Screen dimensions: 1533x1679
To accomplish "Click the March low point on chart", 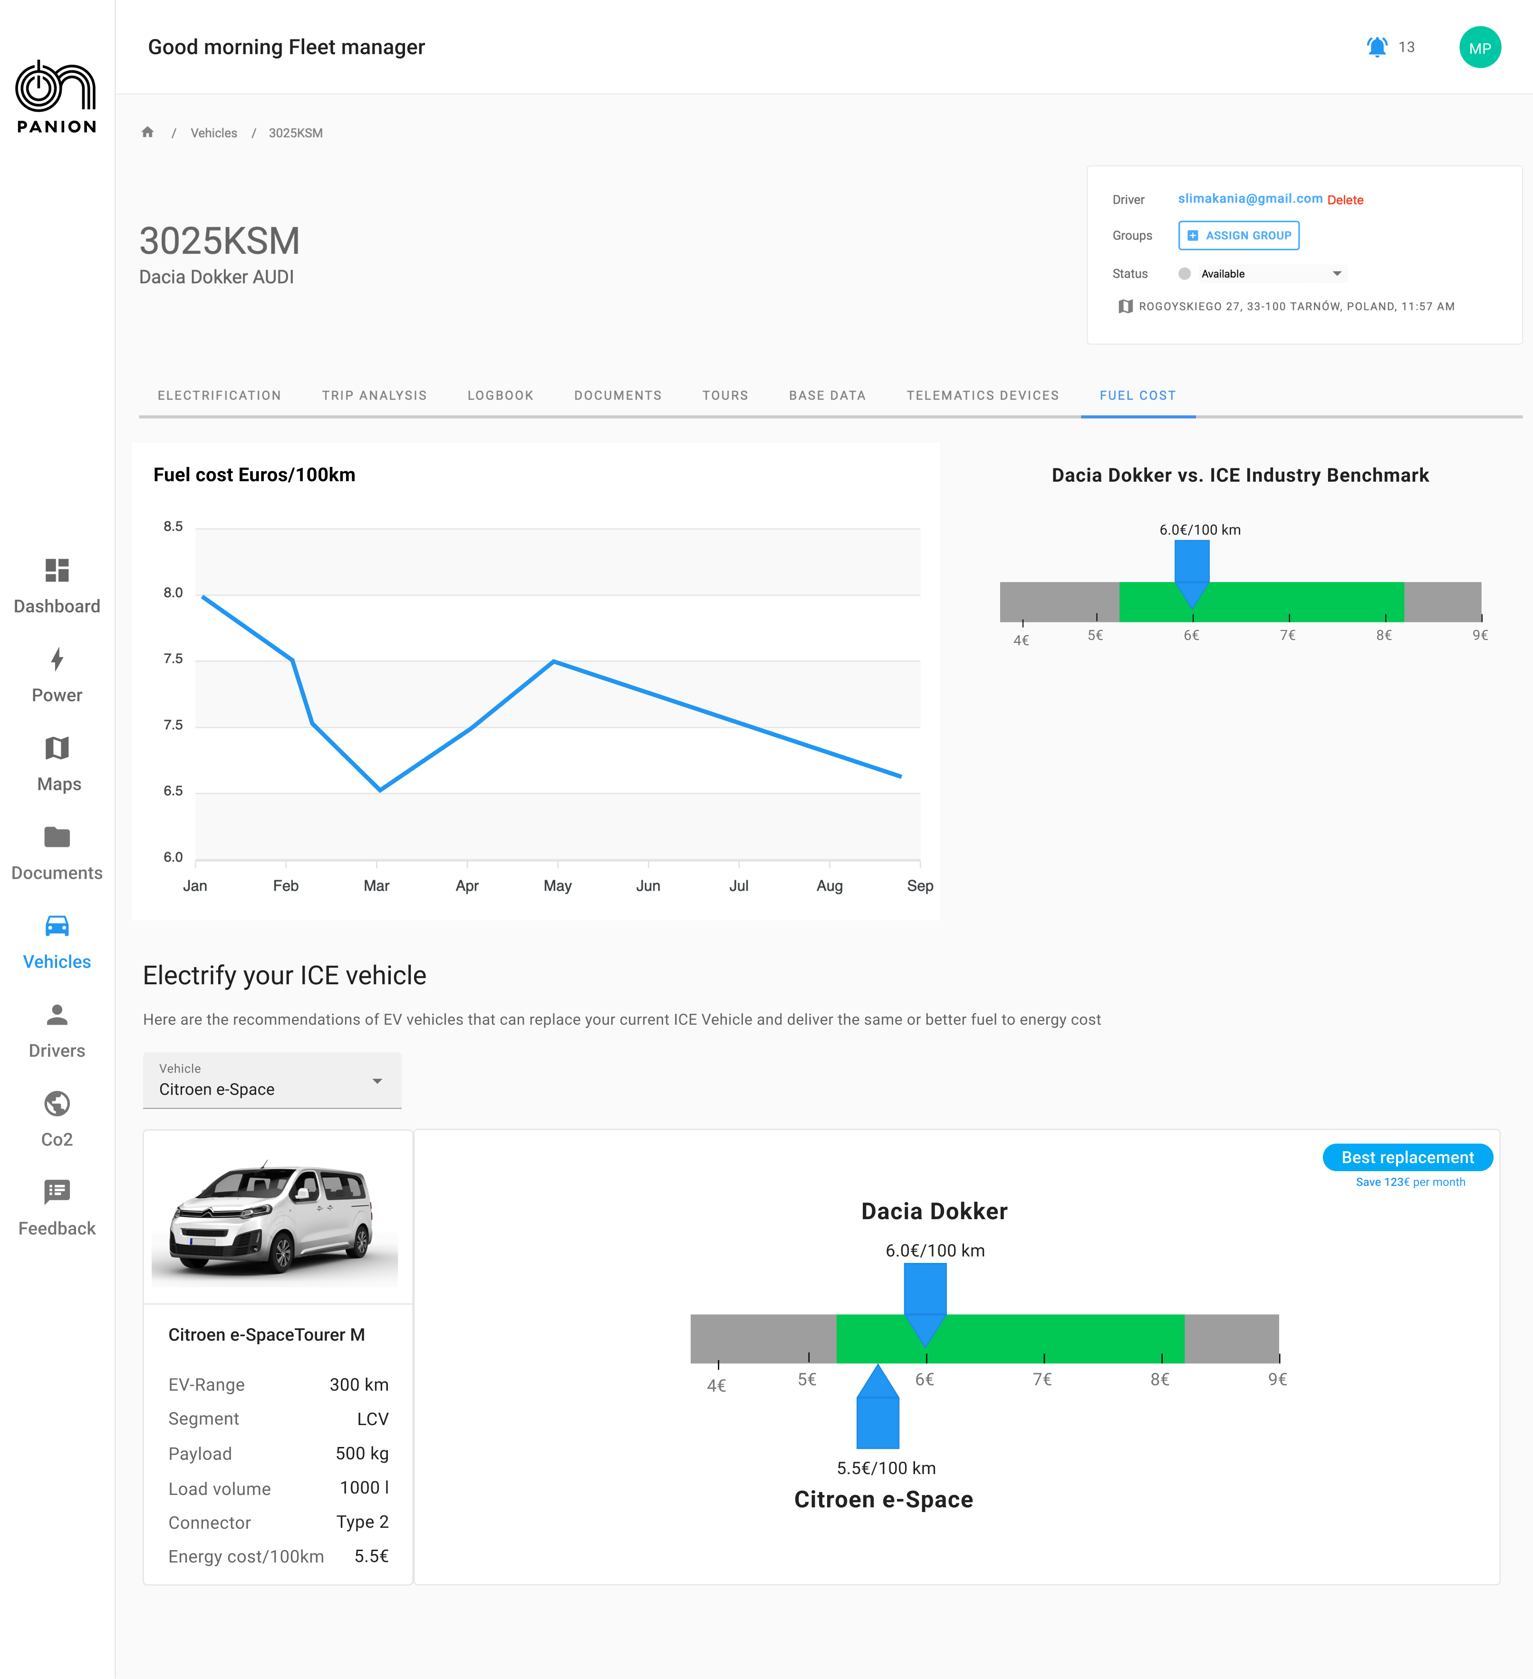I will tap(380, 789).
